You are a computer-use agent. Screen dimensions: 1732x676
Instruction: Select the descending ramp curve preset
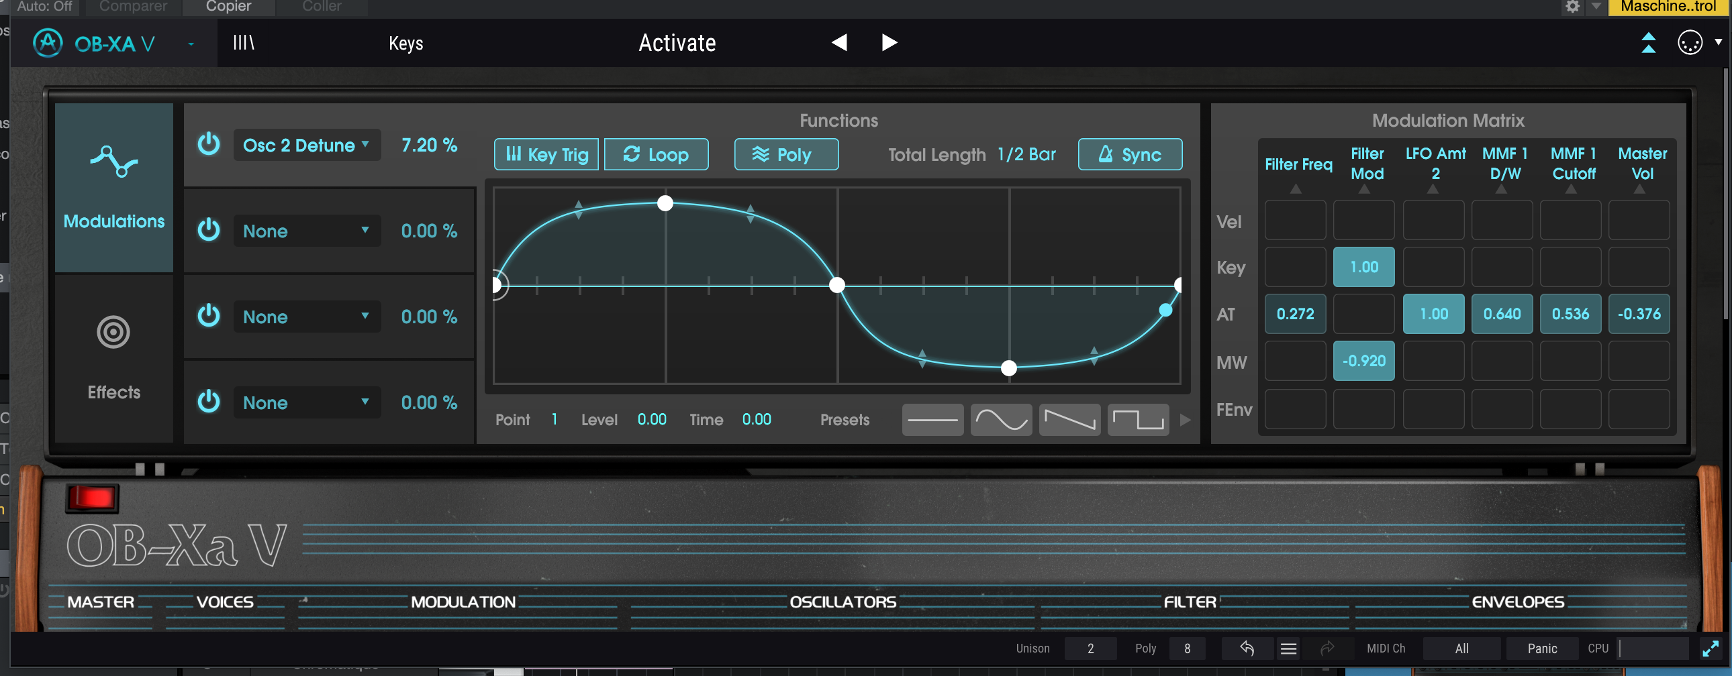(1069, 419)
